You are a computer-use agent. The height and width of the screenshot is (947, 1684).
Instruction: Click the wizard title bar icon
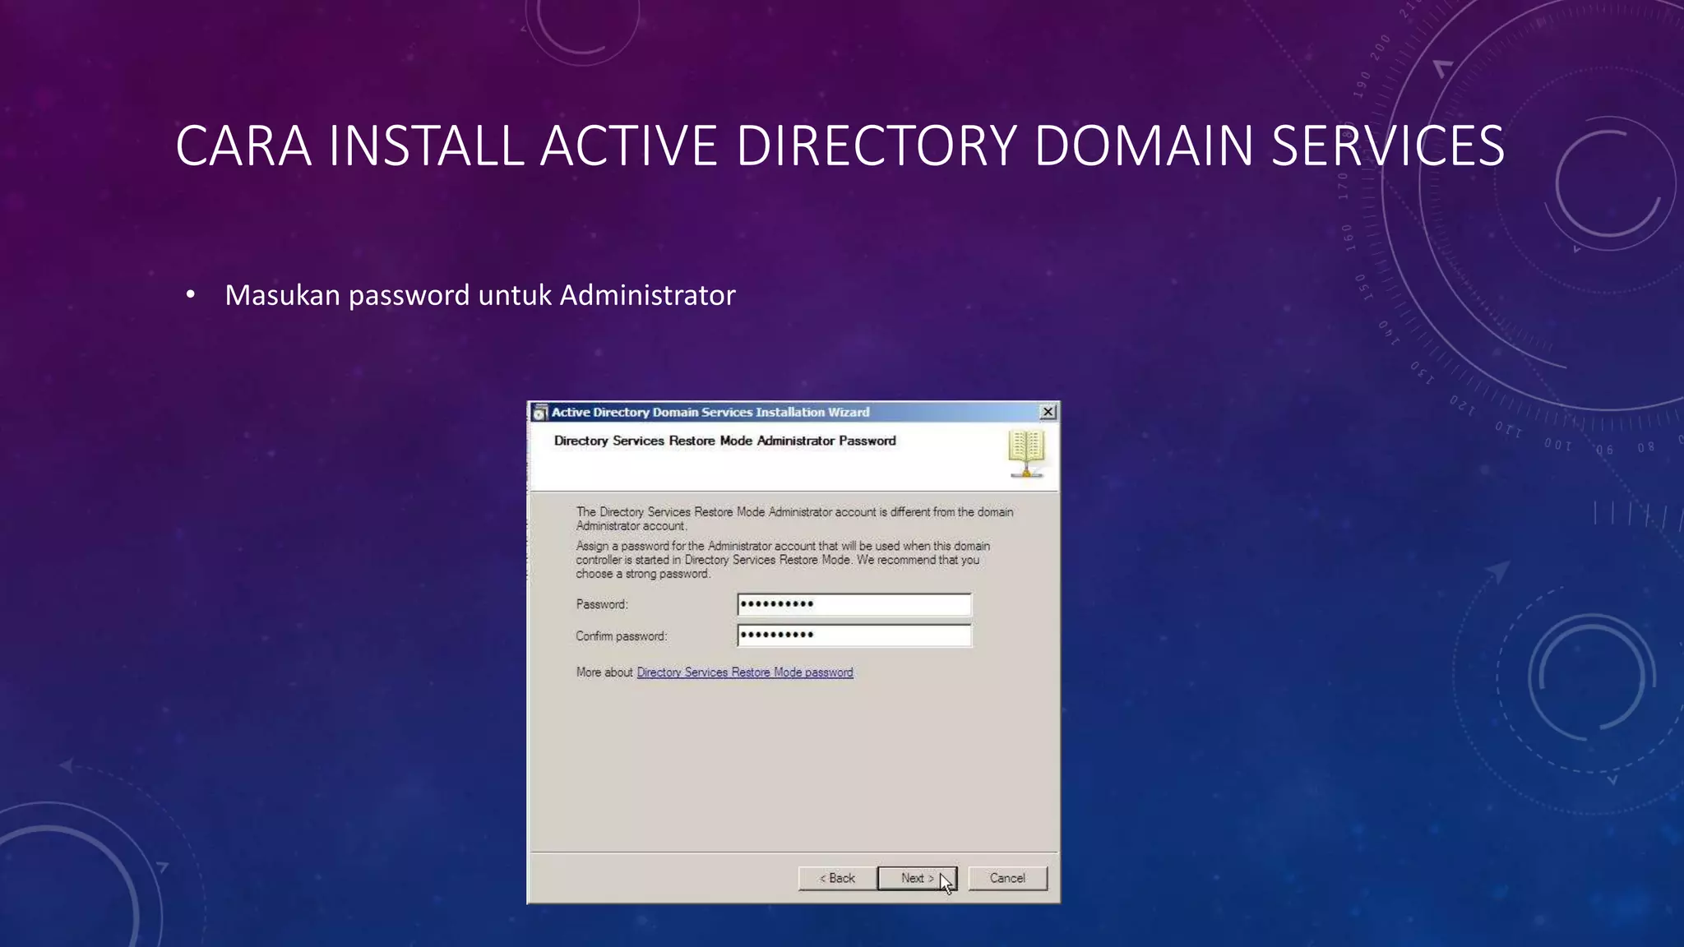pos(539,413)
